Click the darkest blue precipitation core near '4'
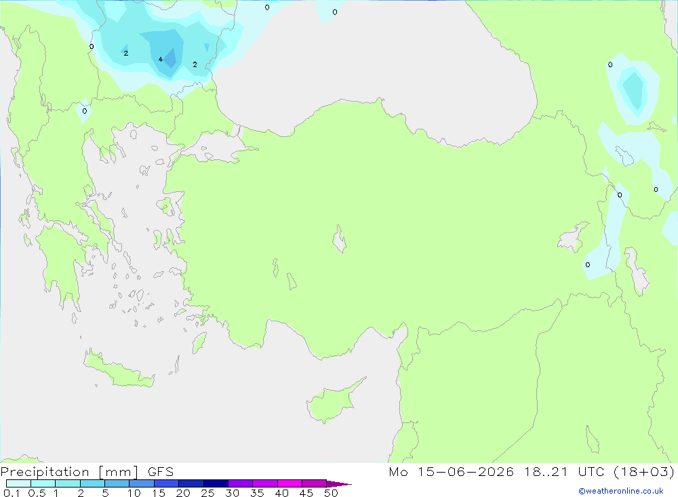678x497 pixels. (170, 58)
